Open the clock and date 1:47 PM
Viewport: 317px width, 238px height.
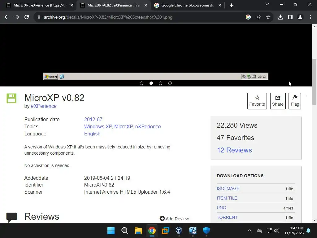coord(294,231)
